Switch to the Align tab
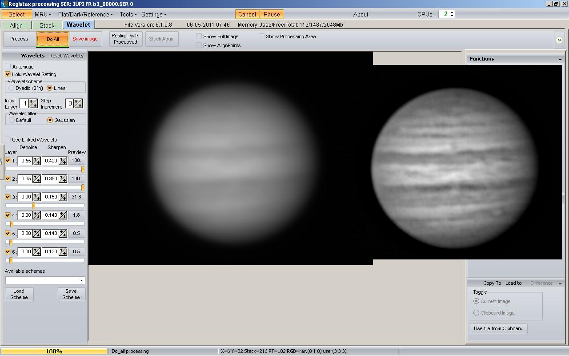The height and width of the screenshot is (356, 569). point(16,25)
